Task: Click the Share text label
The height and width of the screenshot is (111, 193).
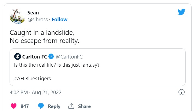Action: 84,106
